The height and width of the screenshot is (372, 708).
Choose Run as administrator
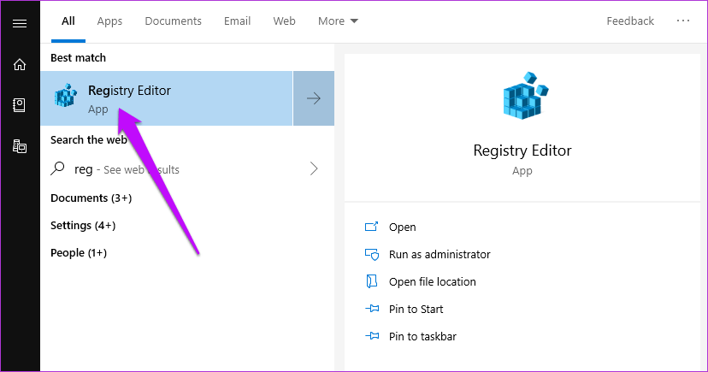(x=440, y=255)
